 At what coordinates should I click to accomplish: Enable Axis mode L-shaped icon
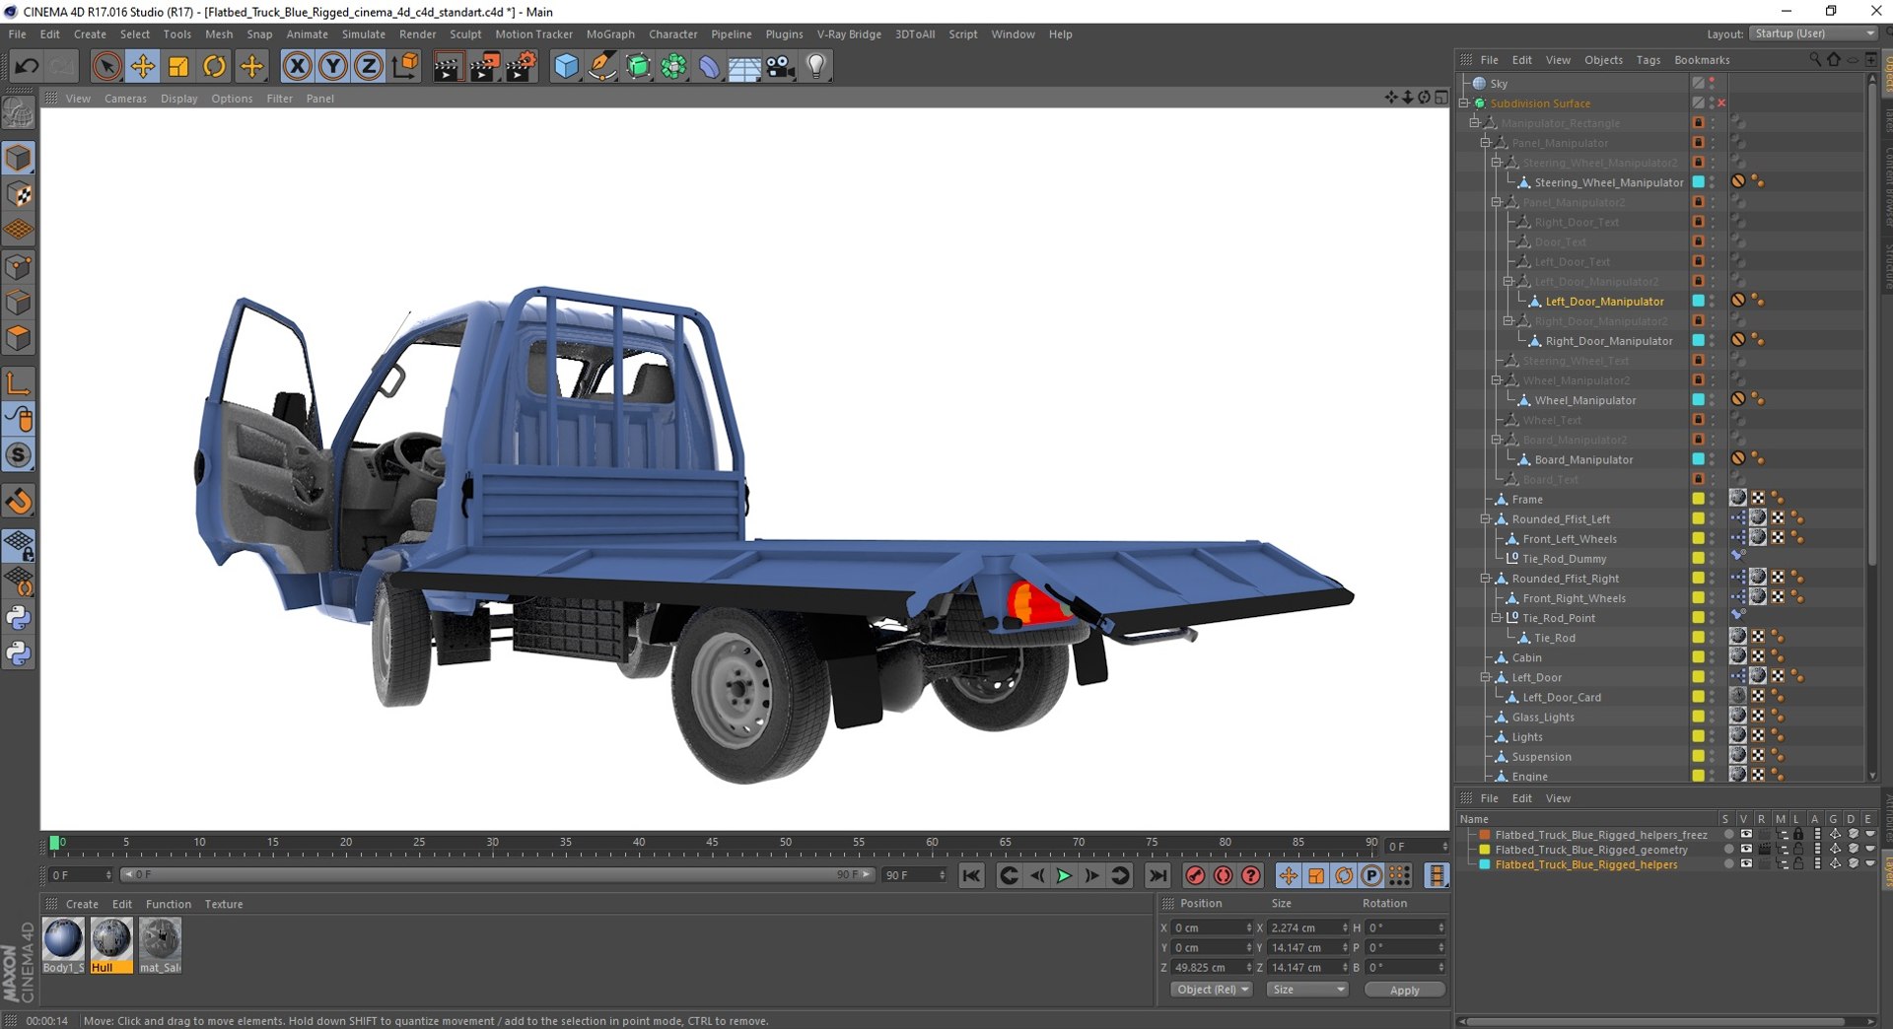tap(19, 383)
